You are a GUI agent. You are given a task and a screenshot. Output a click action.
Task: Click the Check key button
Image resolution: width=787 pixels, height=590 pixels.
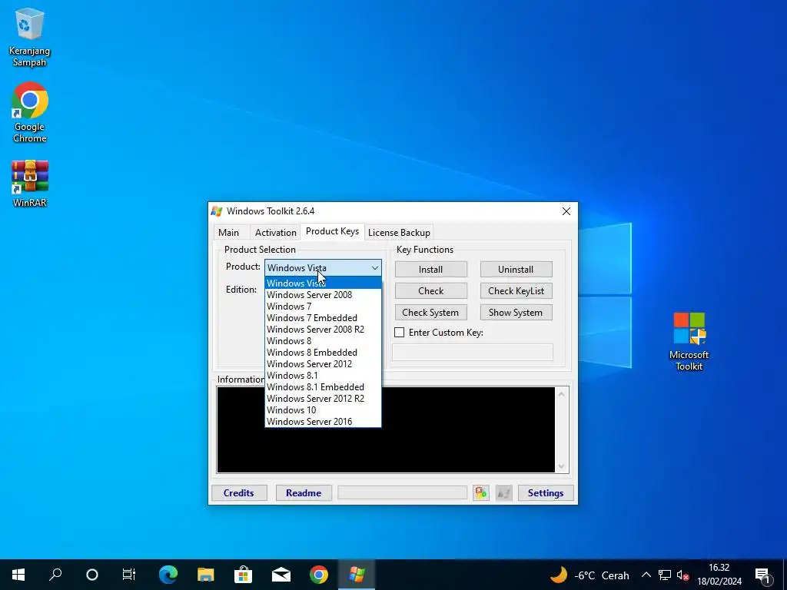(x=430, y=291)
